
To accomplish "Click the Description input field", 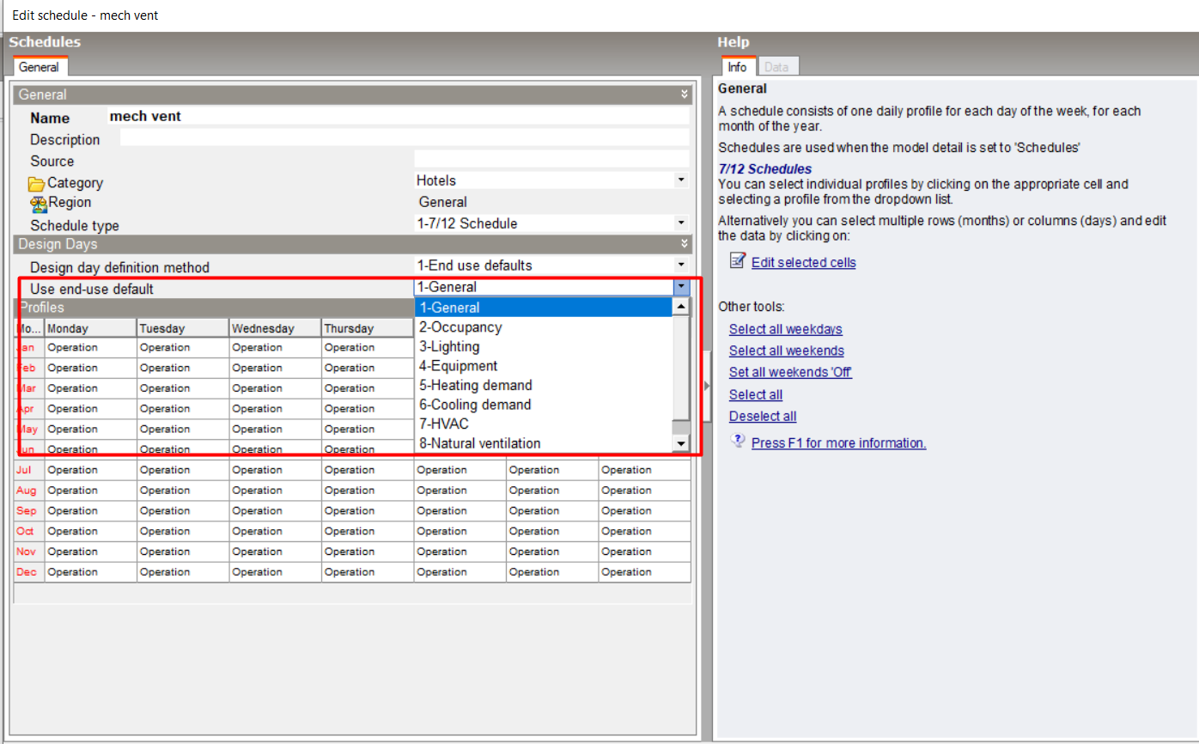I will pos(405,138).
